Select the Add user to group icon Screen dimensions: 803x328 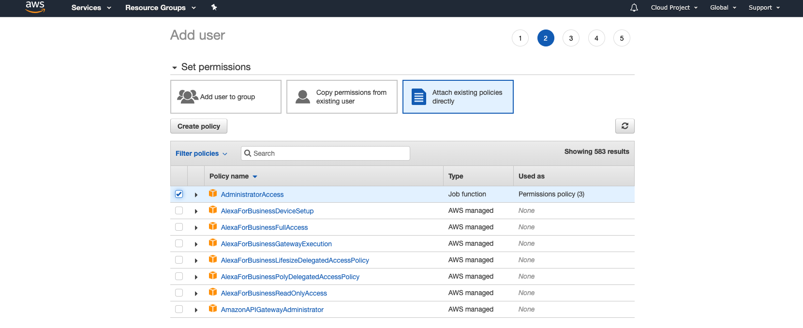click(x=187, y=97)
